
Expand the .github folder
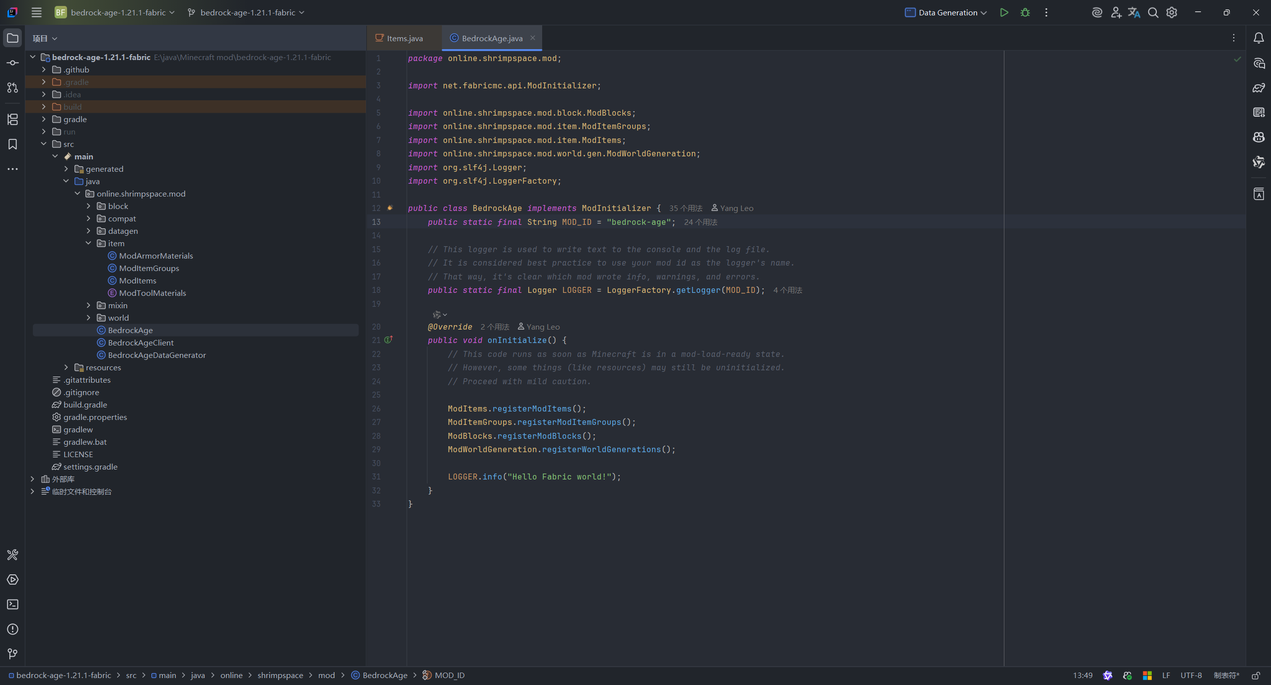pyautogui.click(x=44, y=69)
